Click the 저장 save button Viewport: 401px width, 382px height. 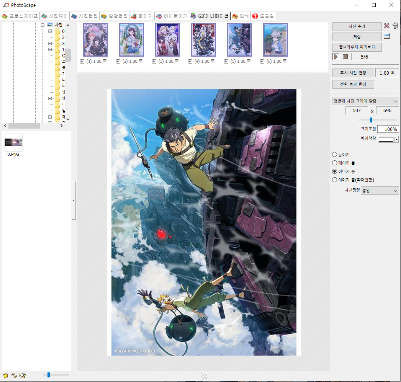pyautogui.click(x=357, y=37)
